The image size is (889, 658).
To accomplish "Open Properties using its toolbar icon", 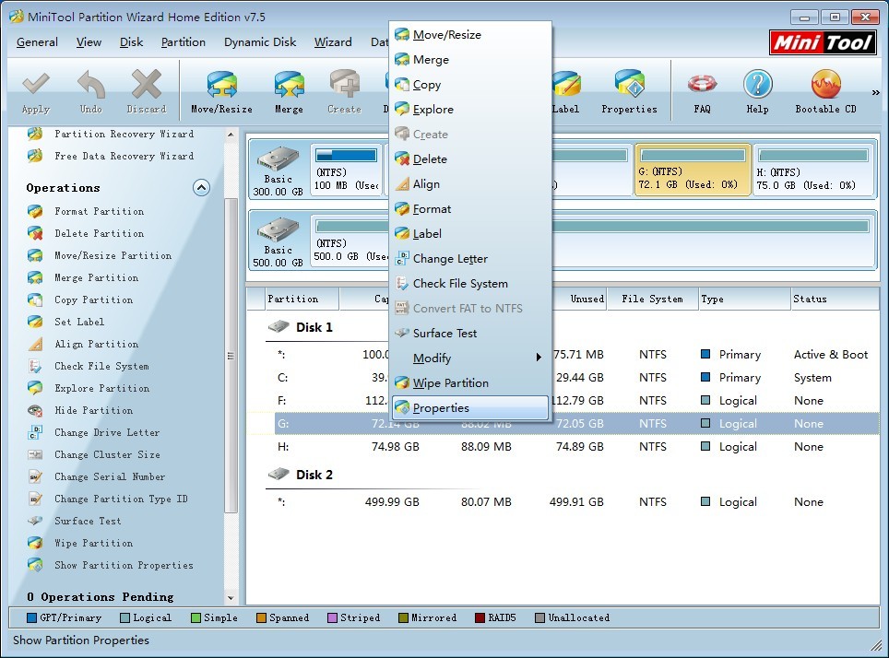I will 629,90.
